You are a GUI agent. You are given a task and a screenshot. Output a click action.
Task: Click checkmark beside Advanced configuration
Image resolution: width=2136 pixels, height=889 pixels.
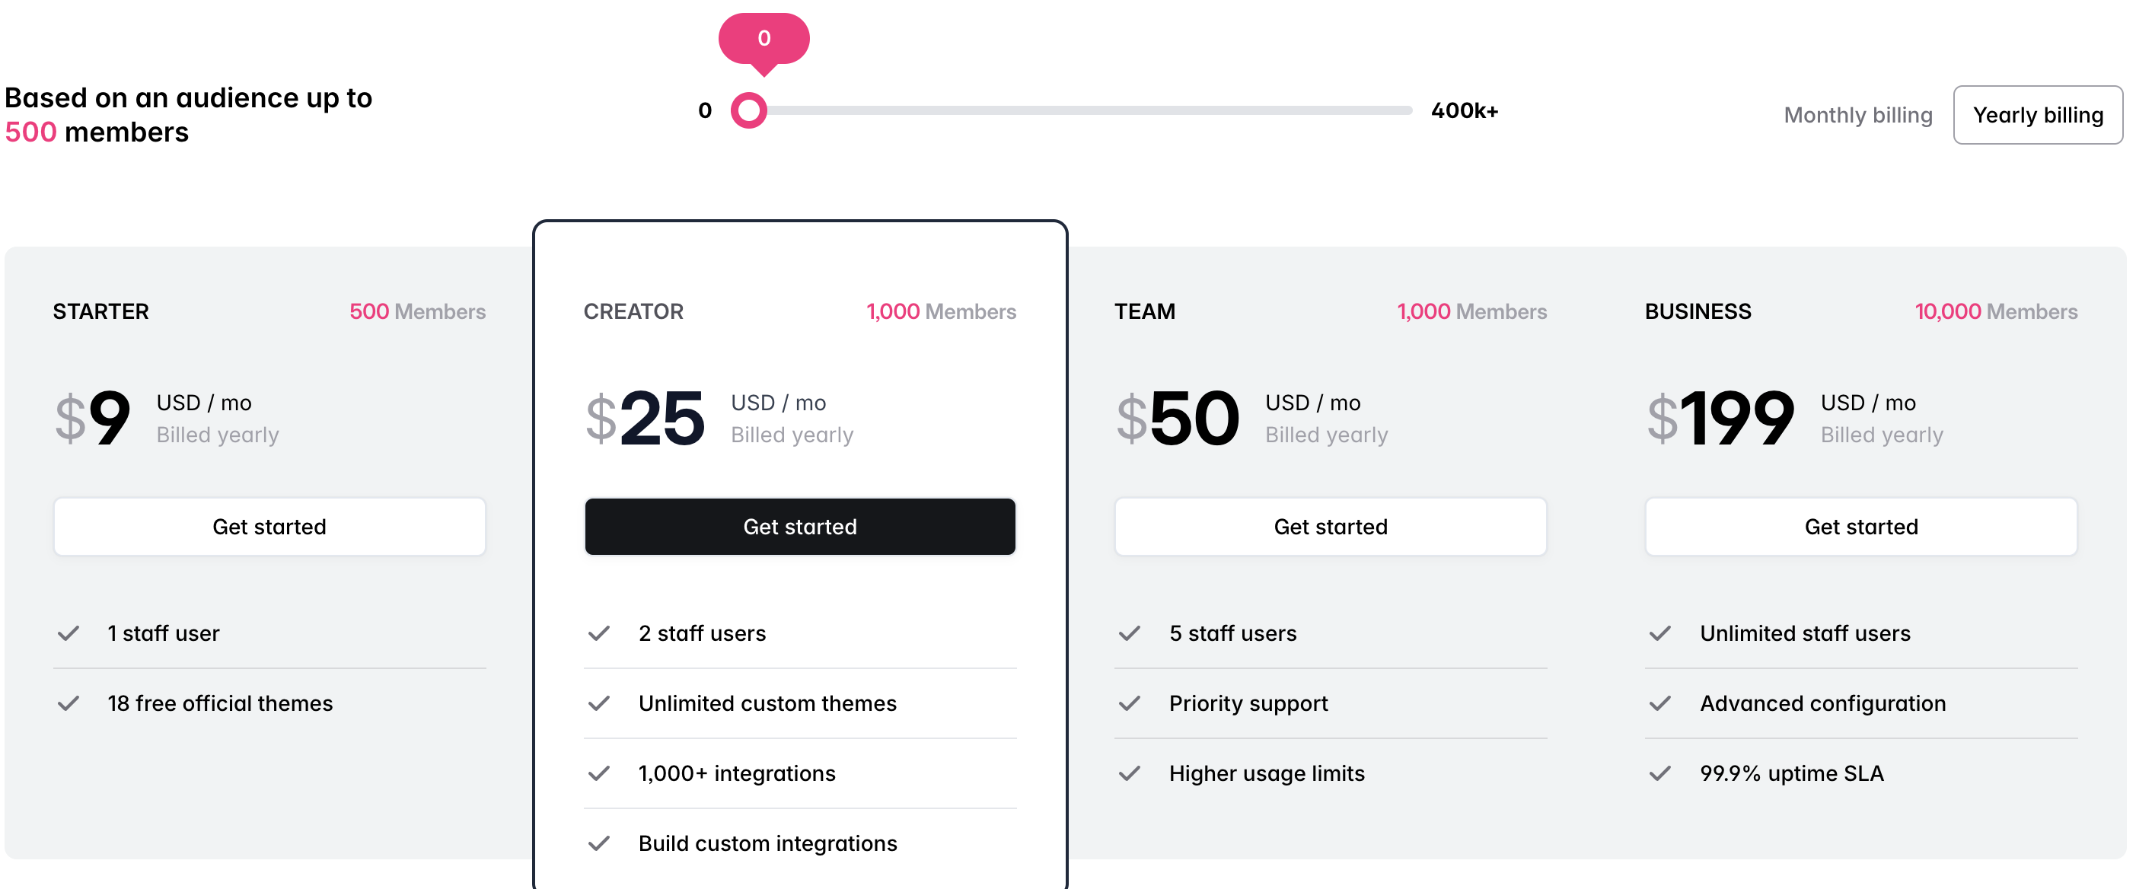[x=1660, y=703]
